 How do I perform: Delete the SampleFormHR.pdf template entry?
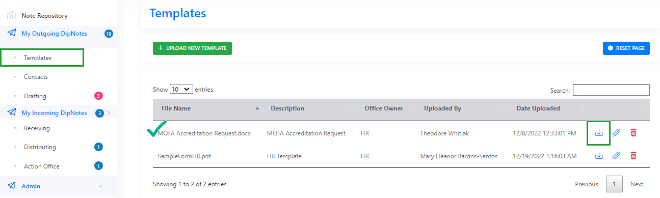point(633,156)
